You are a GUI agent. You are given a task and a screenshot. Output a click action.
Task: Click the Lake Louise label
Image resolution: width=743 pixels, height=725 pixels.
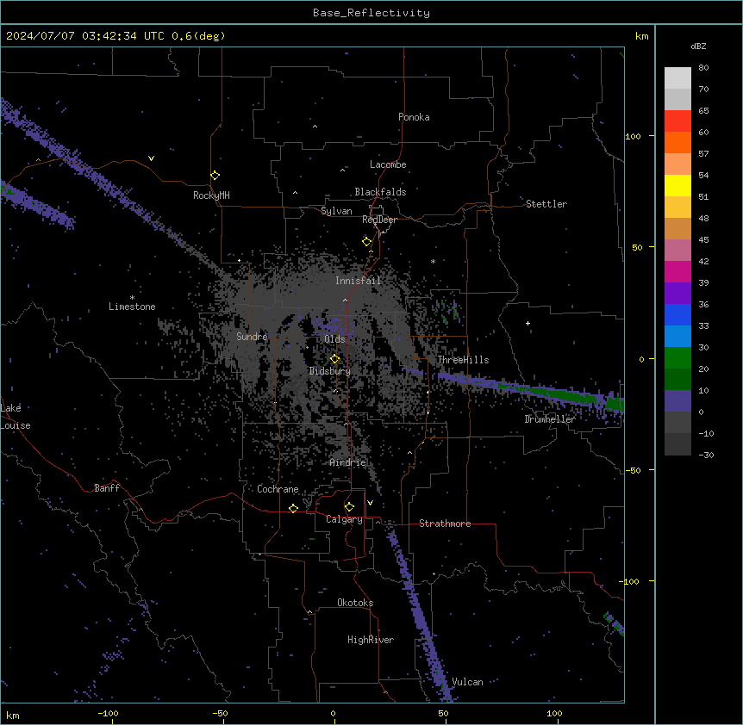point(16,417)
